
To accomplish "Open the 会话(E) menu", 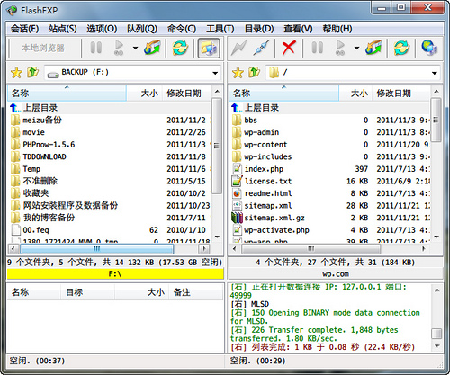I will tap(25, 29).
